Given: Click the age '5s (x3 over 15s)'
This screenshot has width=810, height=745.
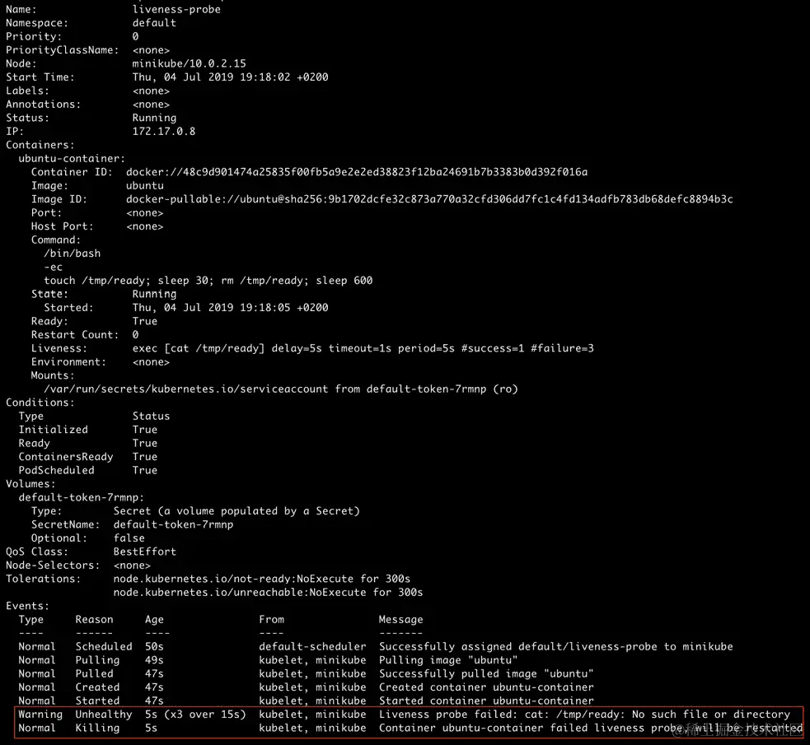Looking at the screenshot, I should pyautogui.click(x=195, y=714).
